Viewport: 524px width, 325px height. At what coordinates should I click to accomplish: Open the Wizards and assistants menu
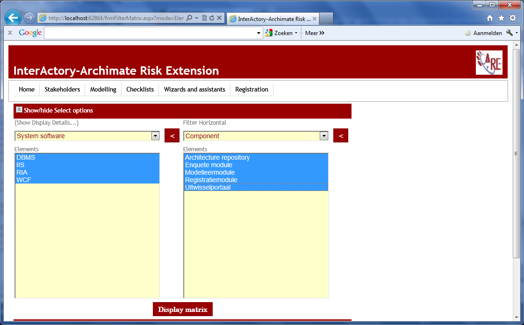194,89
